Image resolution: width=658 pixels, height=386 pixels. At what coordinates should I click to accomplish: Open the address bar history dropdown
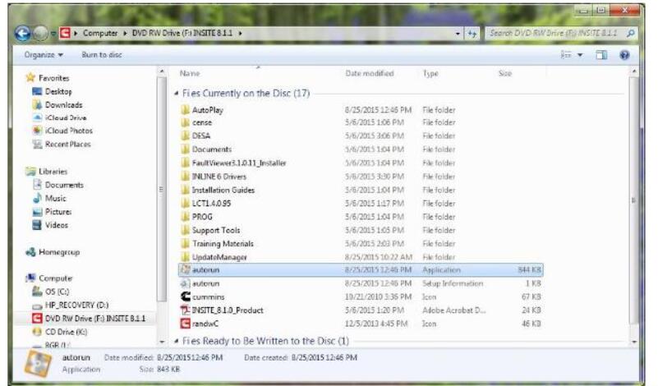click(x=458, y=34)
